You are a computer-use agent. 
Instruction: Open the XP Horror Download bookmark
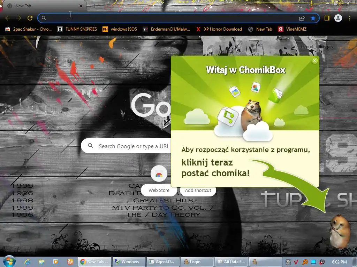coord(219,29)
